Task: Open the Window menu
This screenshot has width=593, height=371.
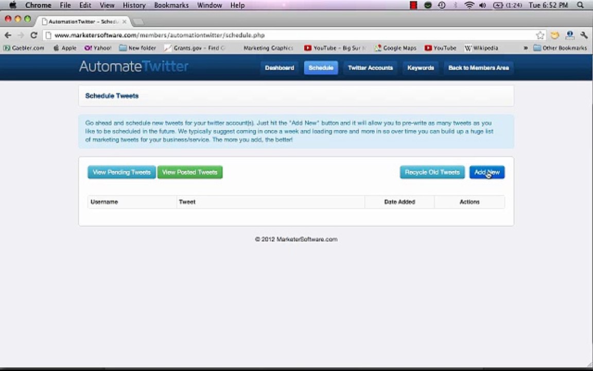Action: (210, 5)
